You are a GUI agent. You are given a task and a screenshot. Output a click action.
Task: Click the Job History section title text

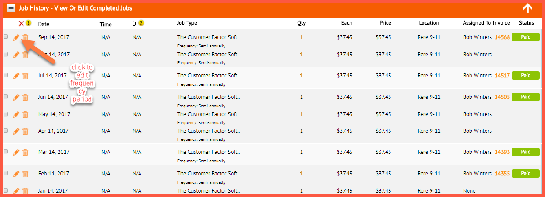(75, 8)
